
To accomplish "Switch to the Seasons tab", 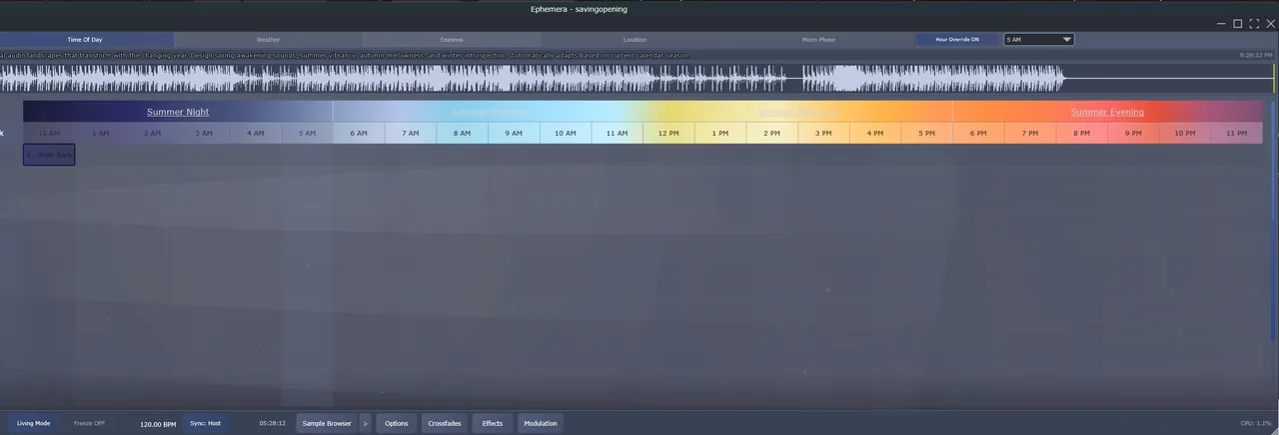I will click(x=452, y=40).
